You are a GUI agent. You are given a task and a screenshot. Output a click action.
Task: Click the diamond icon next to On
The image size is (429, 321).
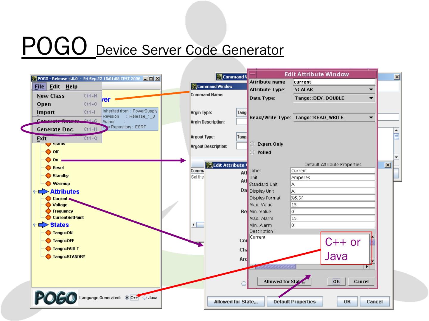pos(48,160)
